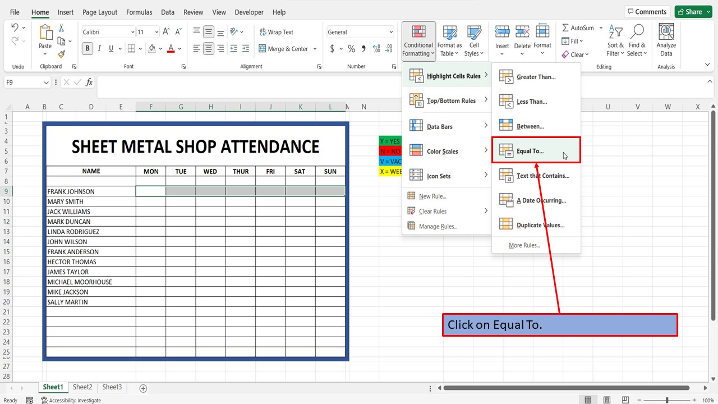Click Accessibility: Investigate in status bar
Viewport: 718px width, 404px height.
point(71,400)
